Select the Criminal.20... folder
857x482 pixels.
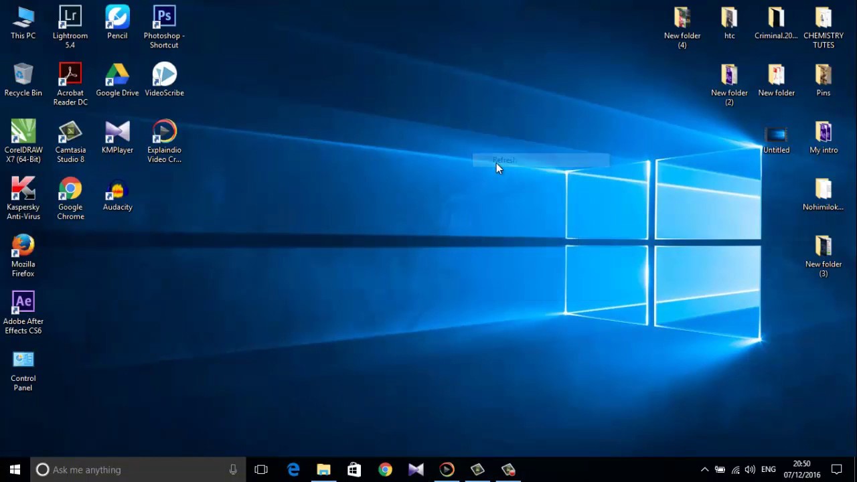pyautogui.click(x=776, y=23)
